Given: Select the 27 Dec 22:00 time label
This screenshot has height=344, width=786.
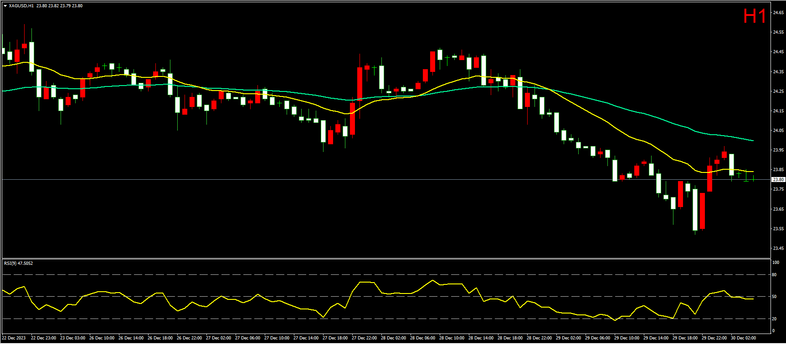Looking at the screenshot, I should click(x=364, y=338).
